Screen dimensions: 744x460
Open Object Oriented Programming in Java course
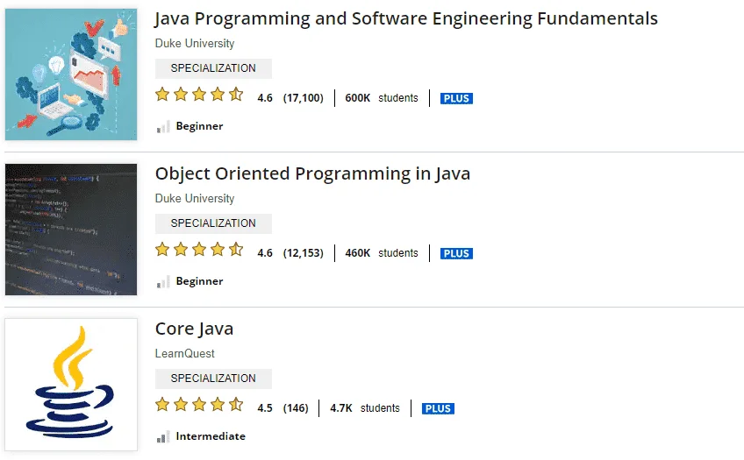click(x=312, y=173)
